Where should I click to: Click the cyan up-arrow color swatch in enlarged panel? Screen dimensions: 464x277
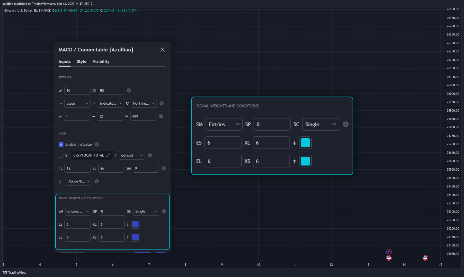click(305, 161)
